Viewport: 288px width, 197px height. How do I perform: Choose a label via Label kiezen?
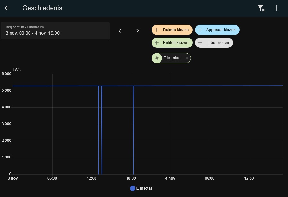[214, 43]
